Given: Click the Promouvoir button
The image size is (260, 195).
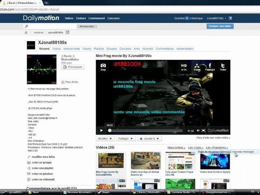Looking at the screenshot, I should click(x=73, y=67).
